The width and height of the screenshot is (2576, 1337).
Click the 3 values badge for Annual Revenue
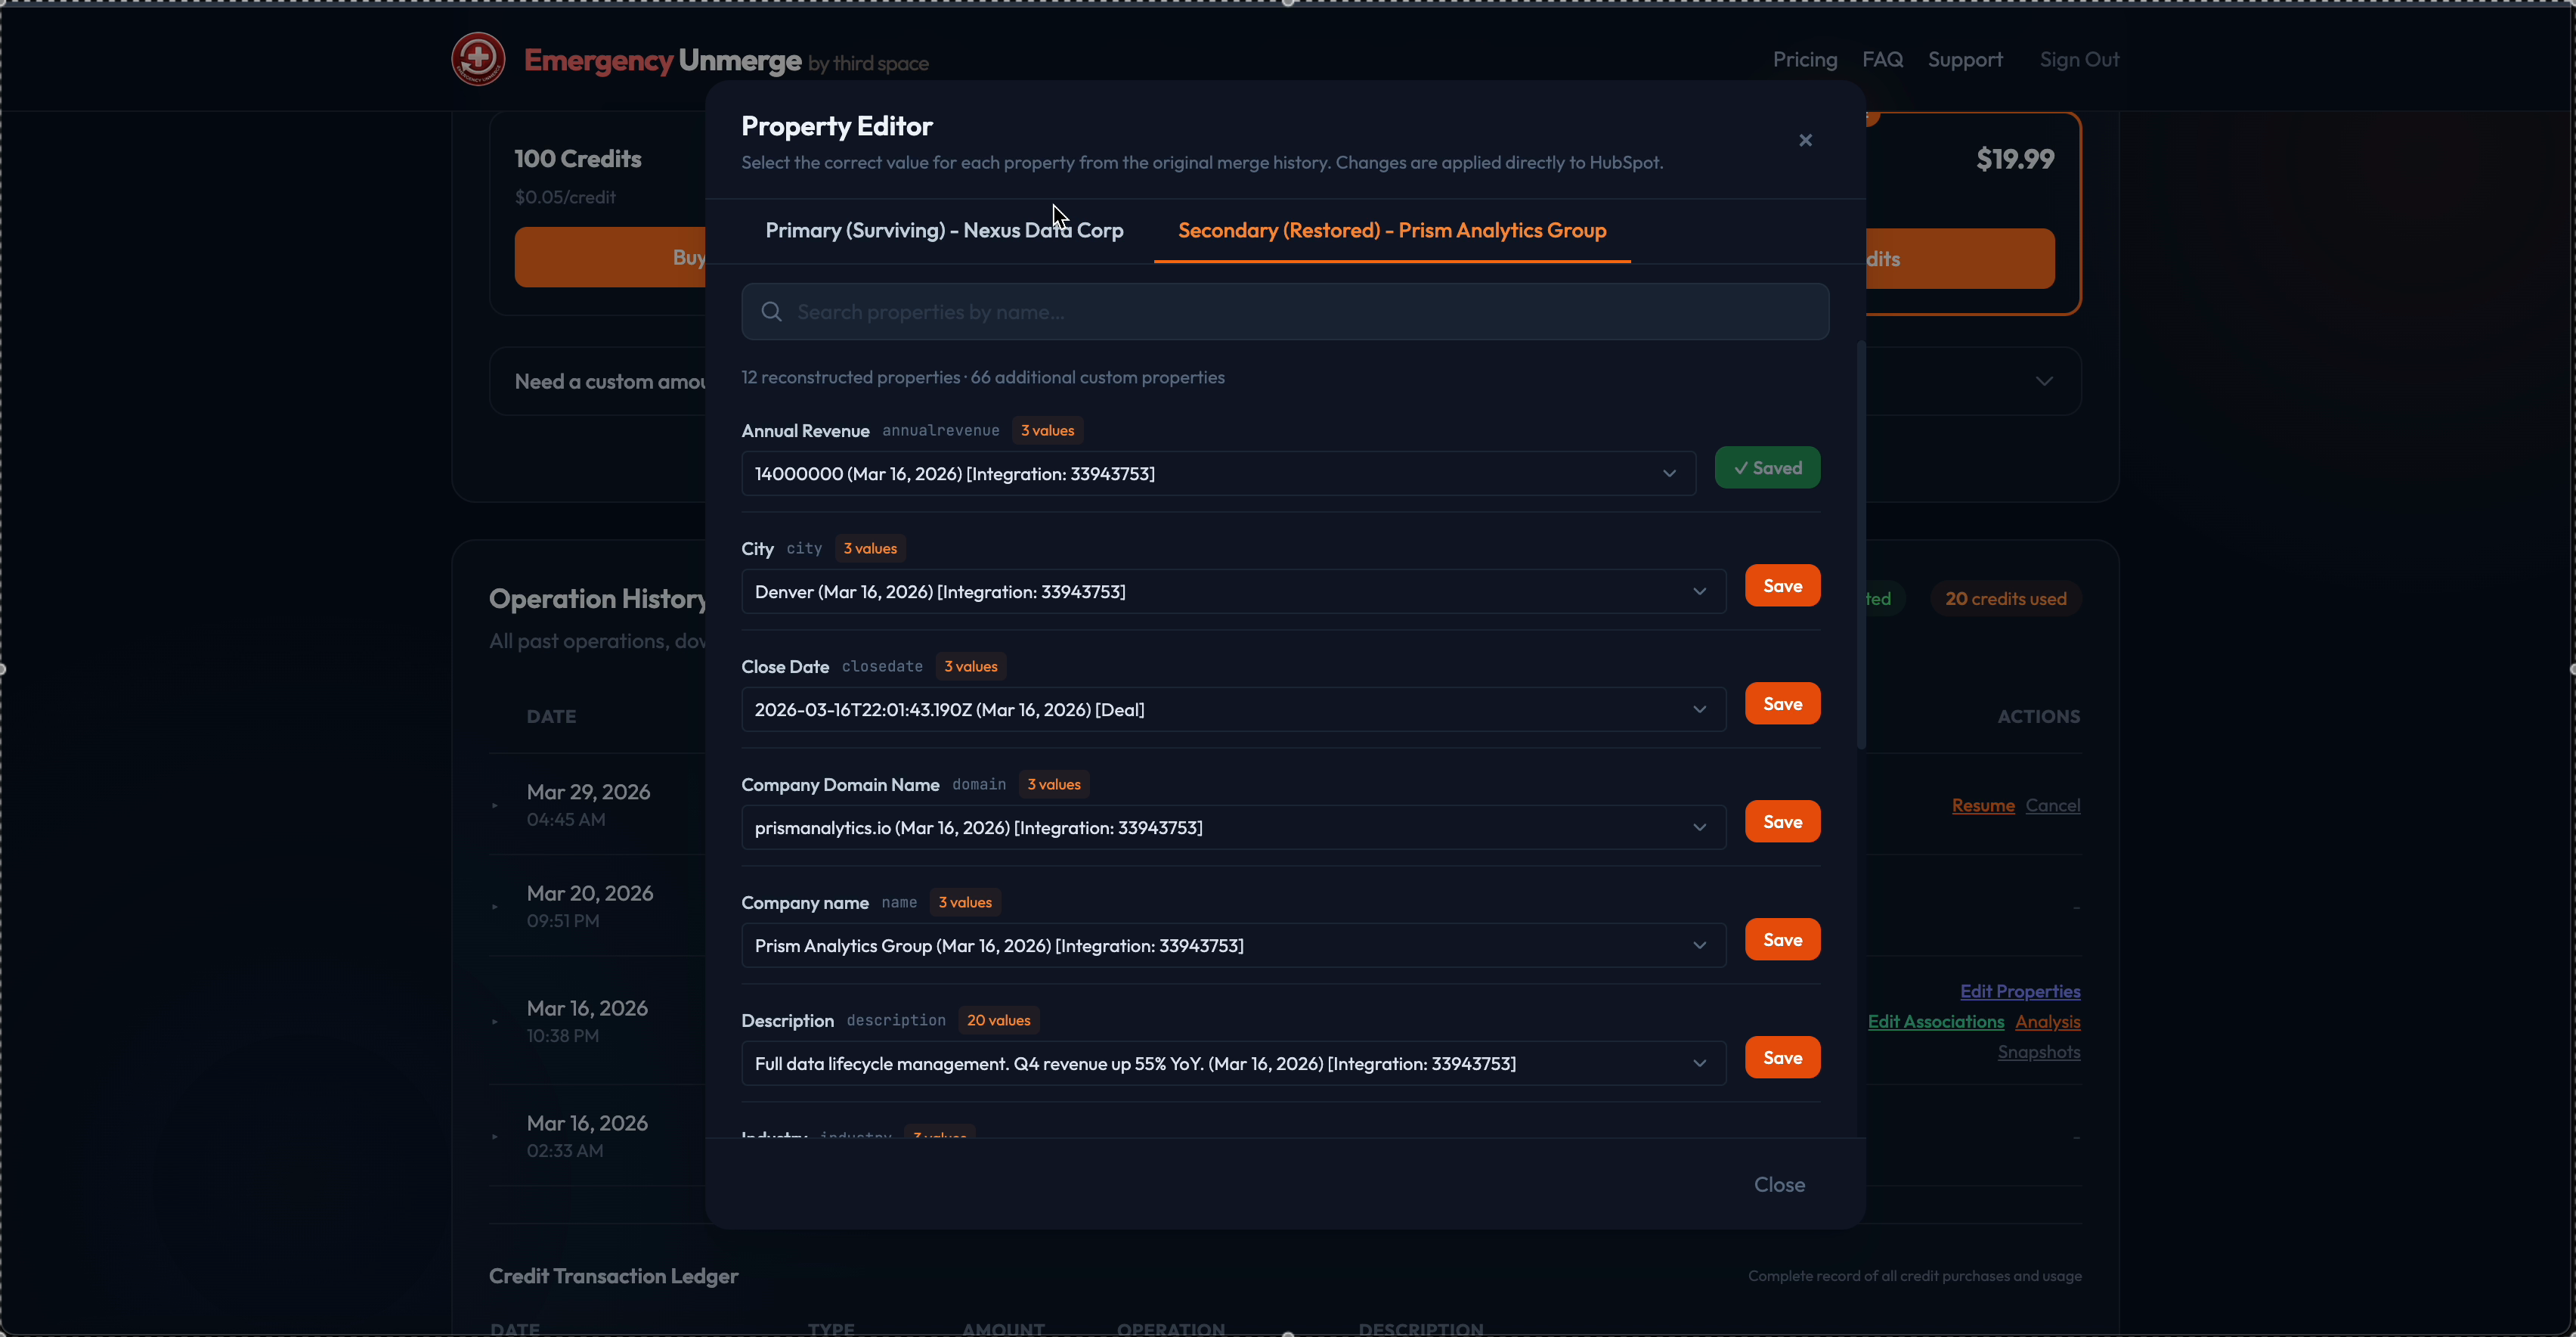1047,430
